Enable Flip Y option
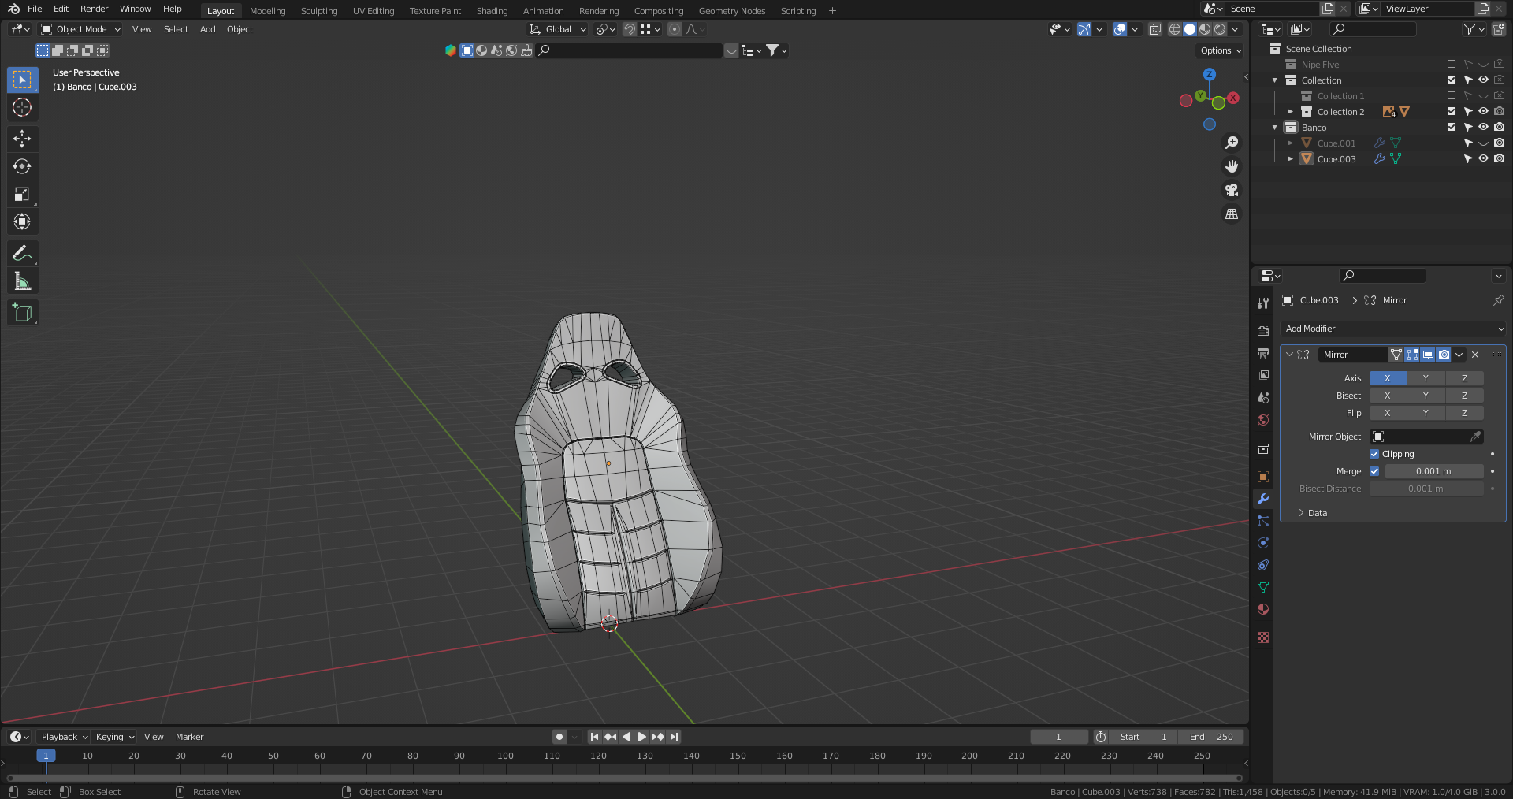Viewport: 1513px width, 799px height. click(x=1426, y=413)
